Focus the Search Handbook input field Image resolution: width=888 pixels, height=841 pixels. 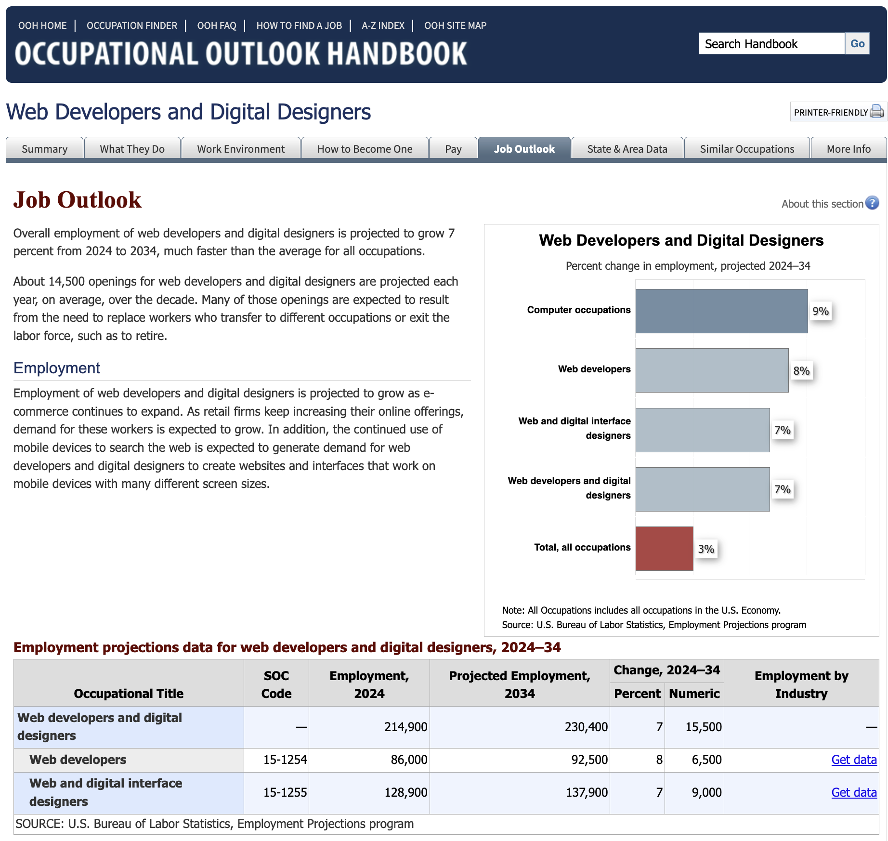772,44
